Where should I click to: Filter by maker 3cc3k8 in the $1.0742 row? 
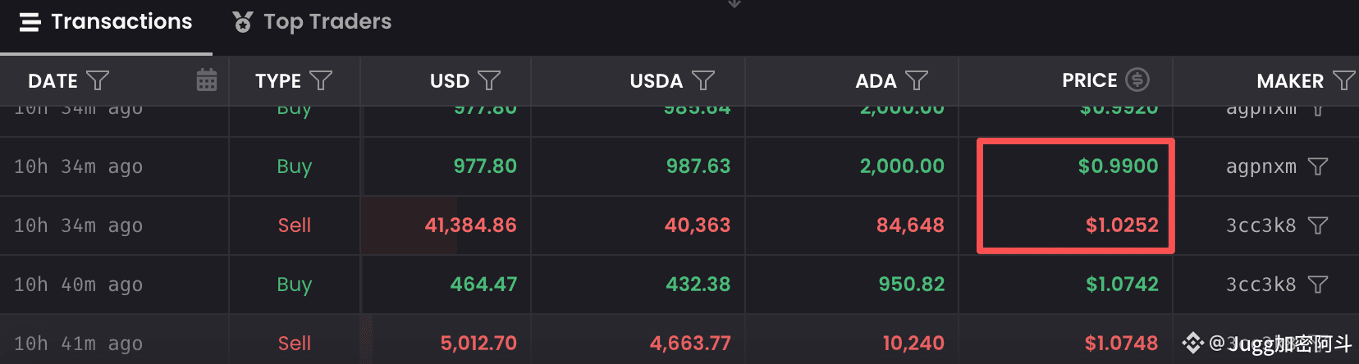[x=1318, y=284]
